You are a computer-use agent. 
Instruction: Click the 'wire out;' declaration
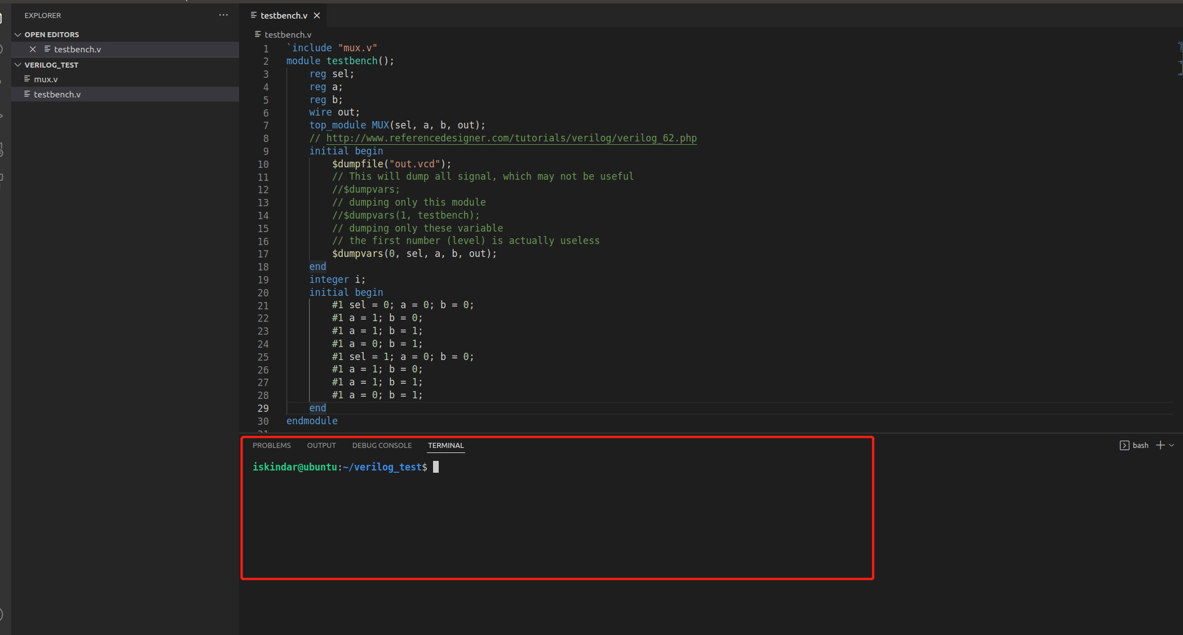334,112
